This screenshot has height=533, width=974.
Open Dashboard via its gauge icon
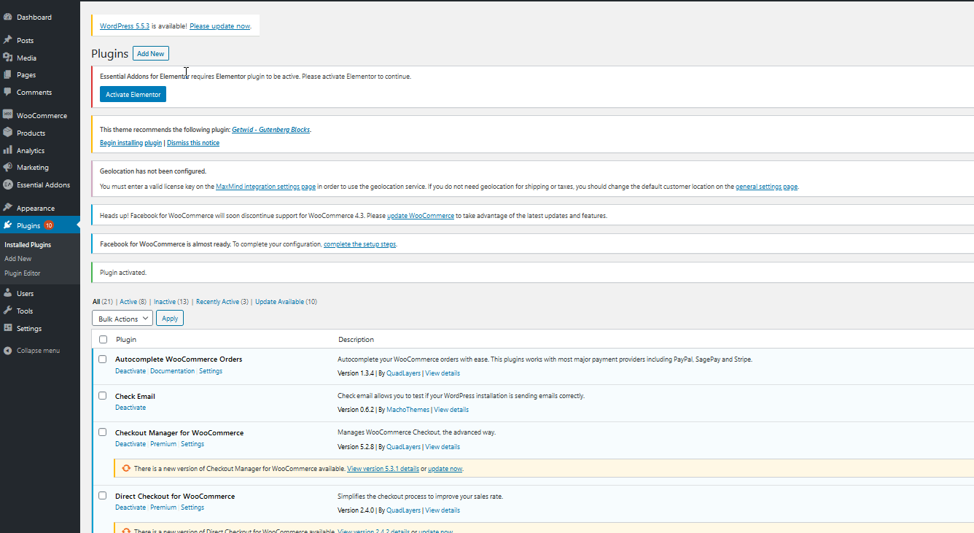click(x=8, y=17)
